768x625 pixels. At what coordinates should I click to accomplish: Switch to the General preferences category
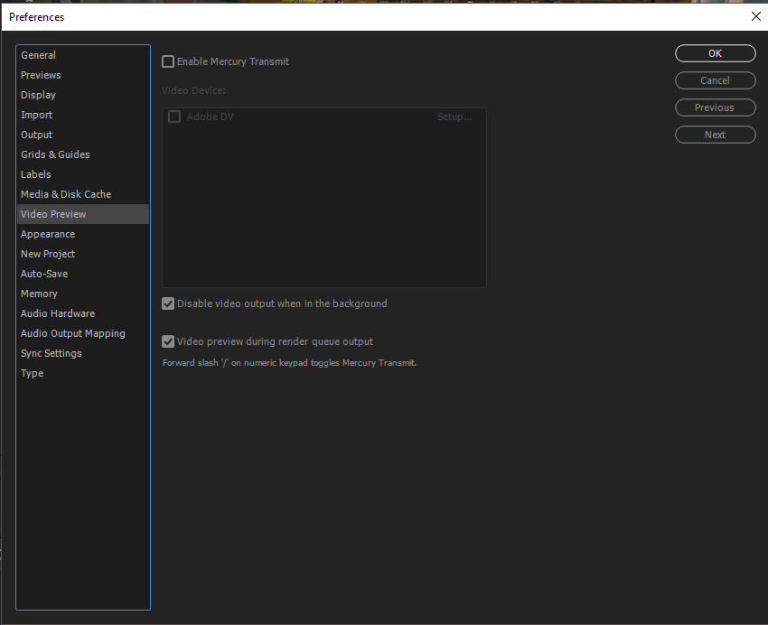coord(38,55)
